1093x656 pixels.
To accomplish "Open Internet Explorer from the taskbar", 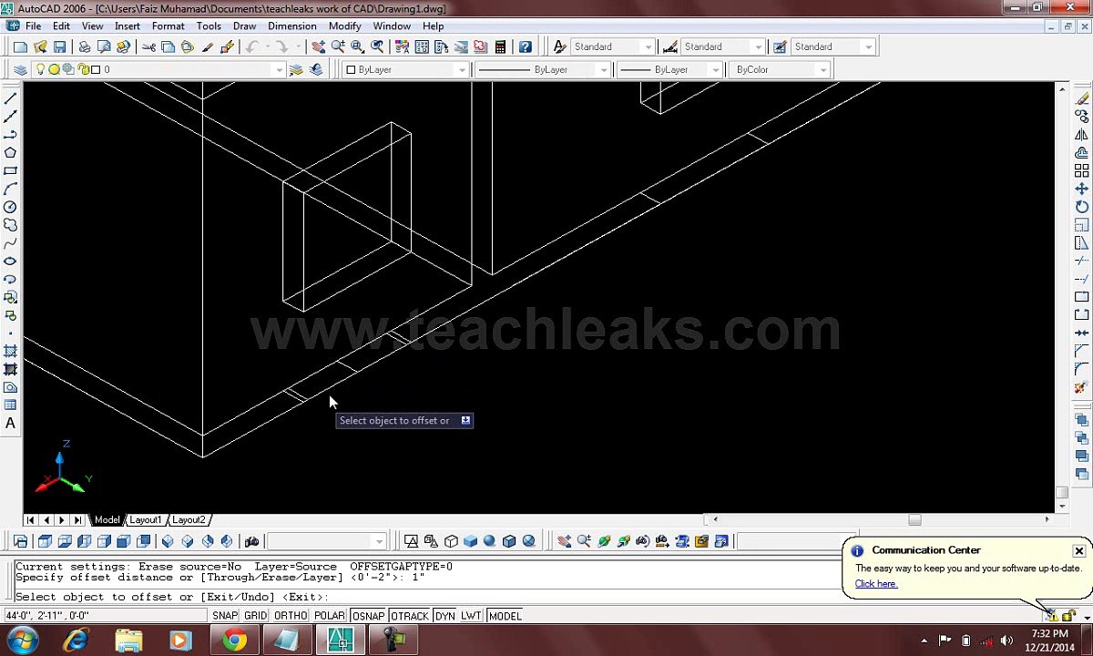I will (76, 641).
